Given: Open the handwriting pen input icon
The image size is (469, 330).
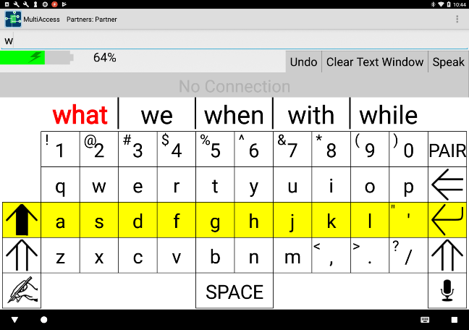Looking at the screenshot, I should pos(22,291).
